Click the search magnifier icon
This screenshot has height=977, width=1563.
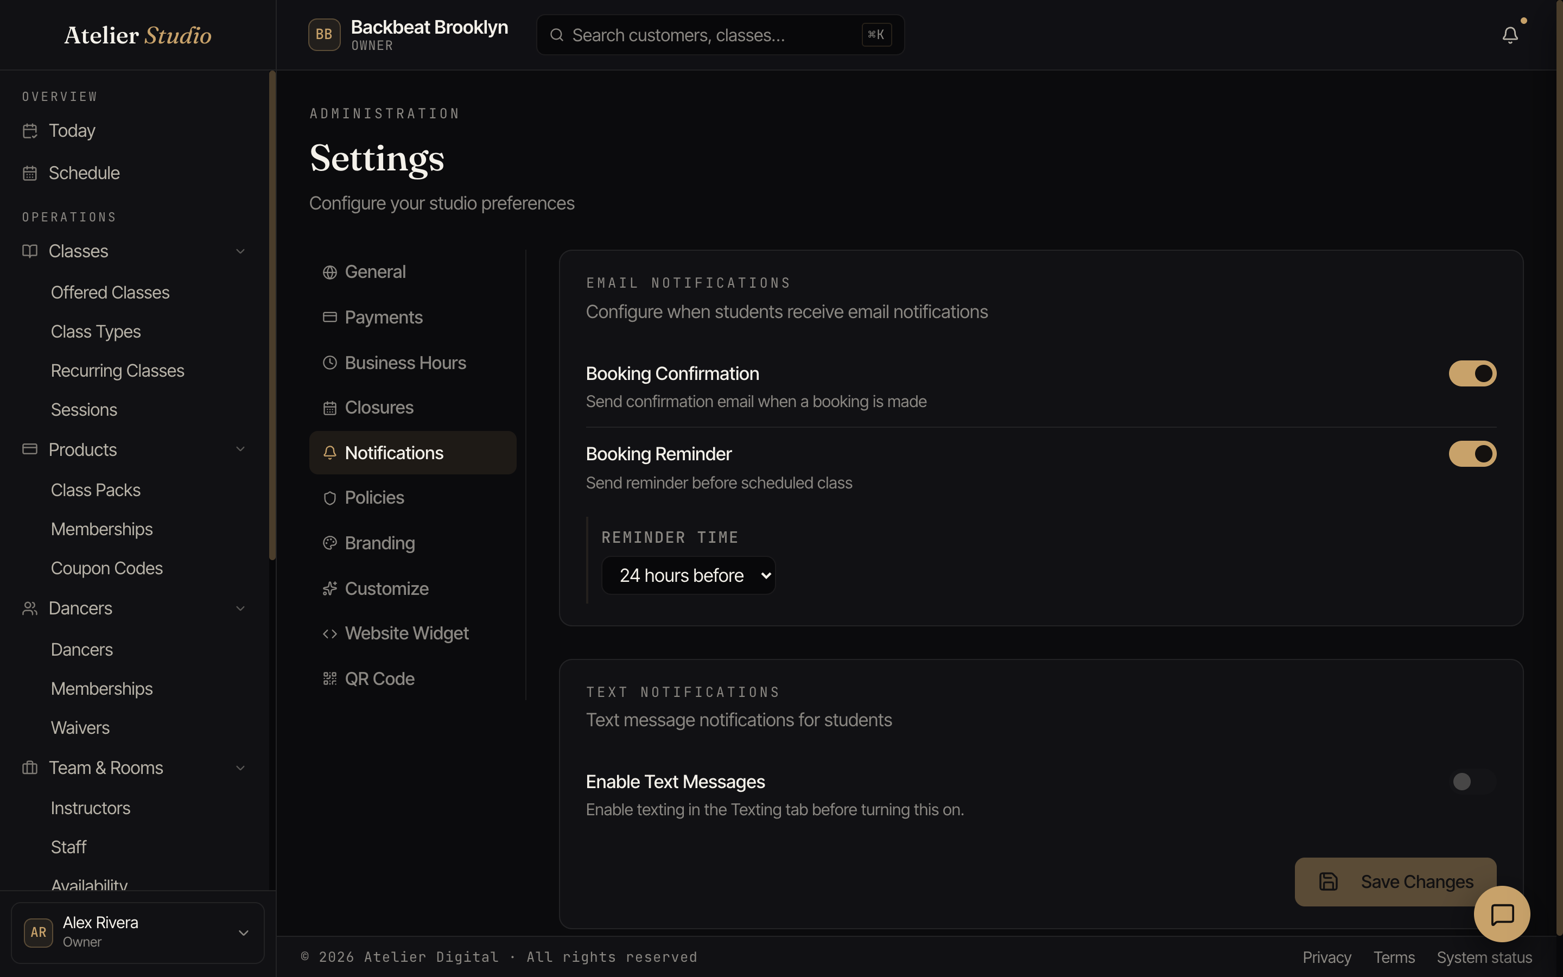coord(556,35)
